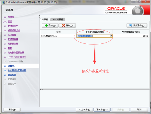Select the new_Machine_1 name cell
The height and width of the screenshot is (114, 151).
pos(58,36)
